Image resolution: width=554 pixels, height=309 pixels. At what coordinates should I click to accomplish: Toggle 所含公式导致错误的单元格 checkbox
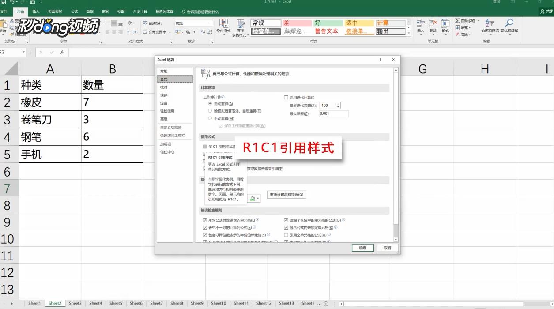point(205,220)
